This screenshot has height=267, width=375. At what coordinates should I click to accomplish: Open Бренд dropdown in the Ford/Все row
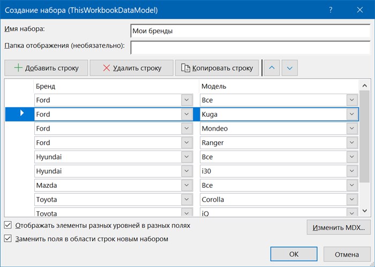click(x=187, y=100)
